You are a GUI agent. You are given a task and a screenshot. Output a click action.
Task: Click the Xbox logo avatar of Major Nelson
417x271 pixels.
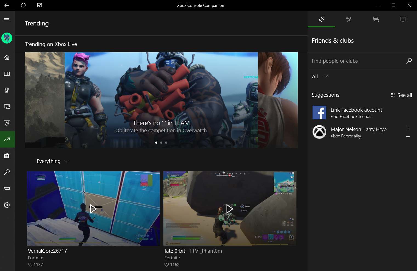[319, 132]
